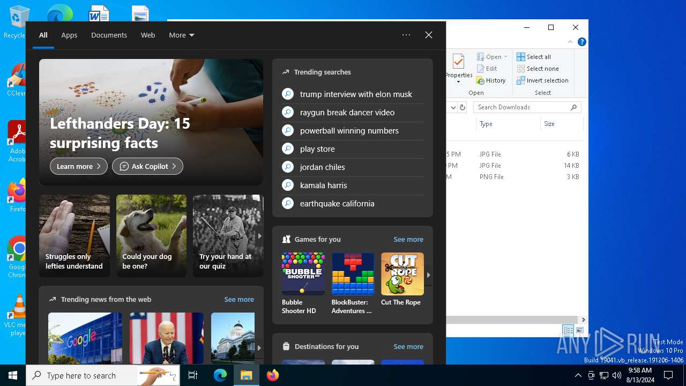Screen dimensions: 686x386
Task: Switch to the Web search tab
Action: coord(148,35)
